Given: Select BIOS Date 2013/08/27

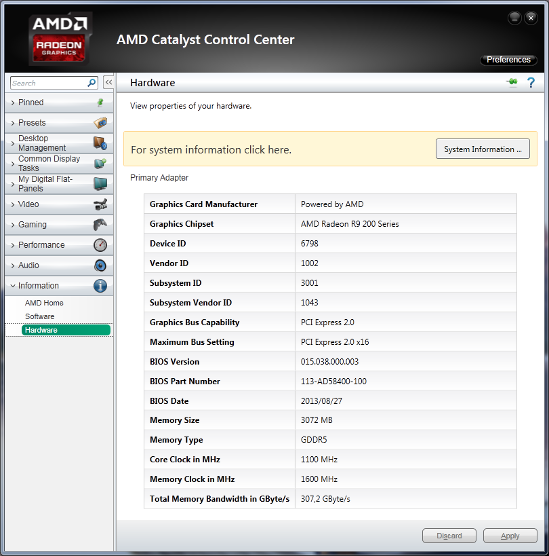Looking at the screenshot, I should 321,401.
